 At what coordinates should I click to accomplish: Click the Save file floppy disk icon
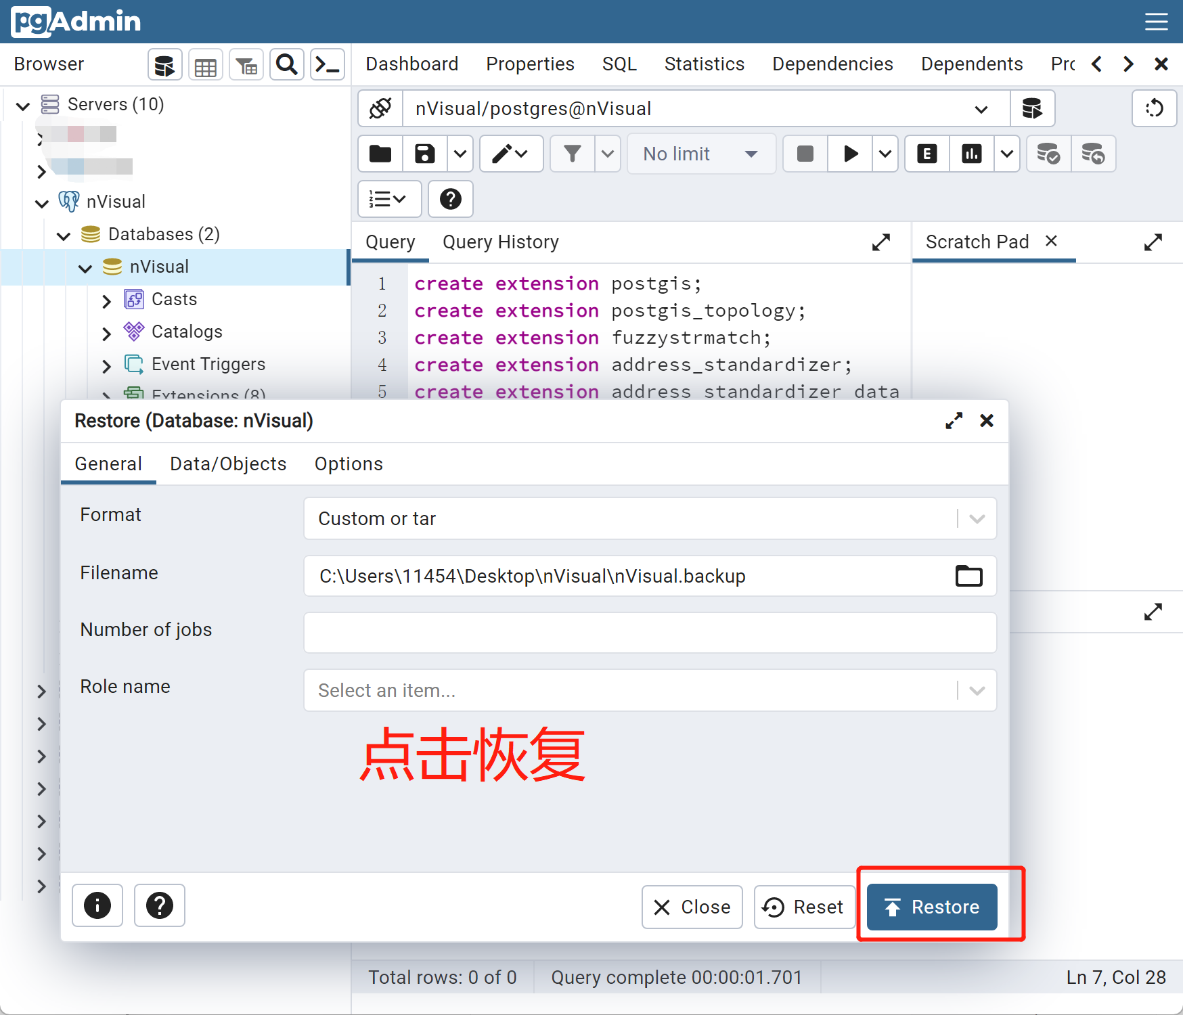pyautogui.click(x=424, y=154)
